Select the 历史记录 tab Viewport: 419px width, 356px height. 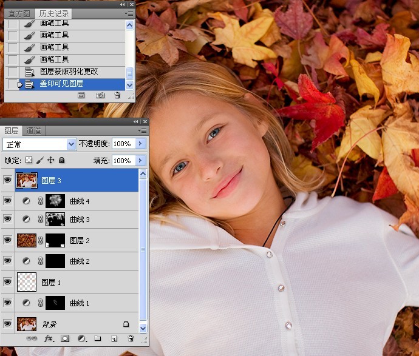pos(53,13)
